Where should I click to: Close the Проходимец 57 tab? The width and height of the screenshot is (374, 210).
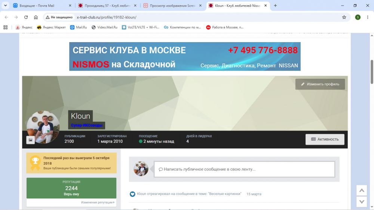tap(135, 6)
